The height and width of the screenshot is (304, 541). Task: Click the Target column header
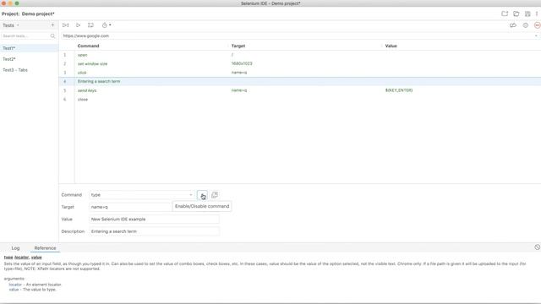pyautogui.click(x=238, y=46)
